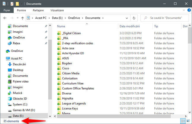Click the Back navigation arrow
Viewport: 192px width, 124px height.
[5, 18]
